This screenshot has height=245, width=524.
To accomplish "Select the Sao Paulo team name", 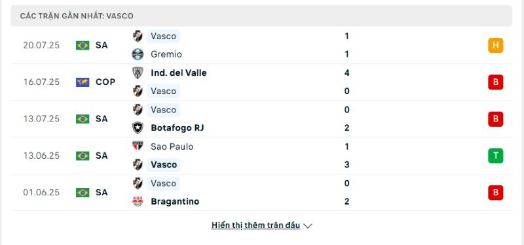I will coord(172,146).
